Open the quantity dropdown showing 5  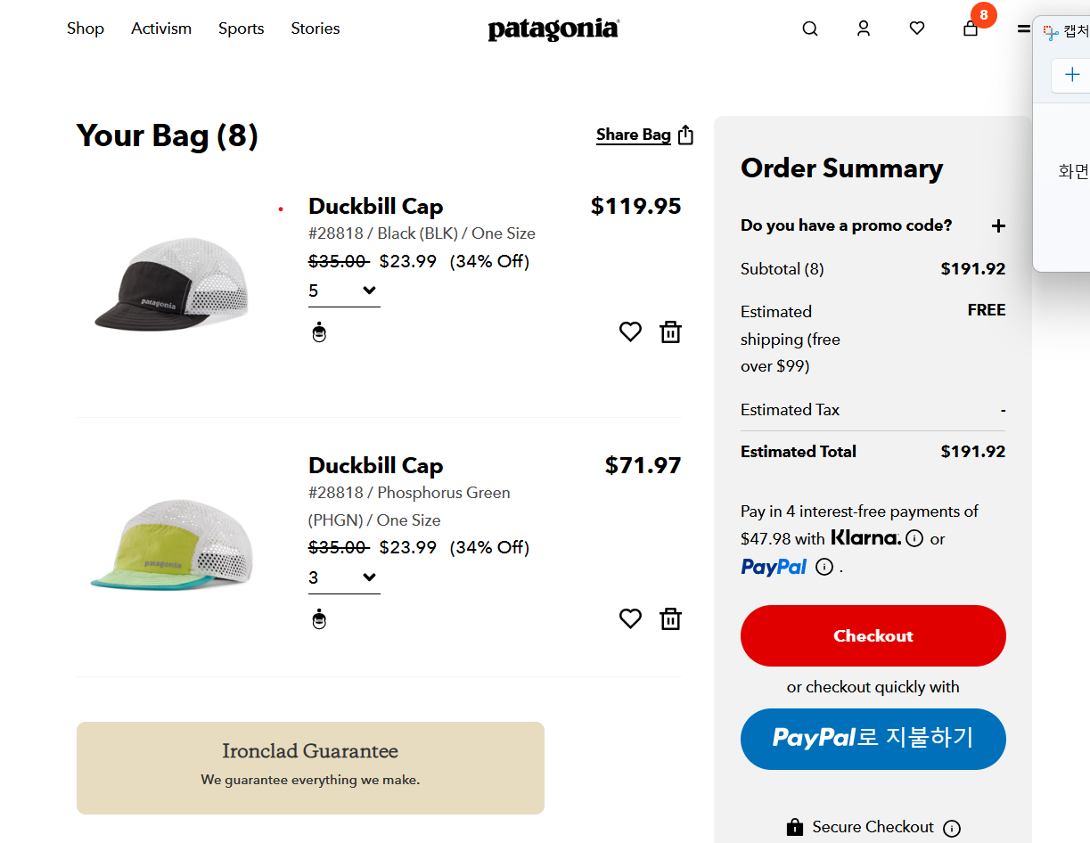tap(344, 291)
